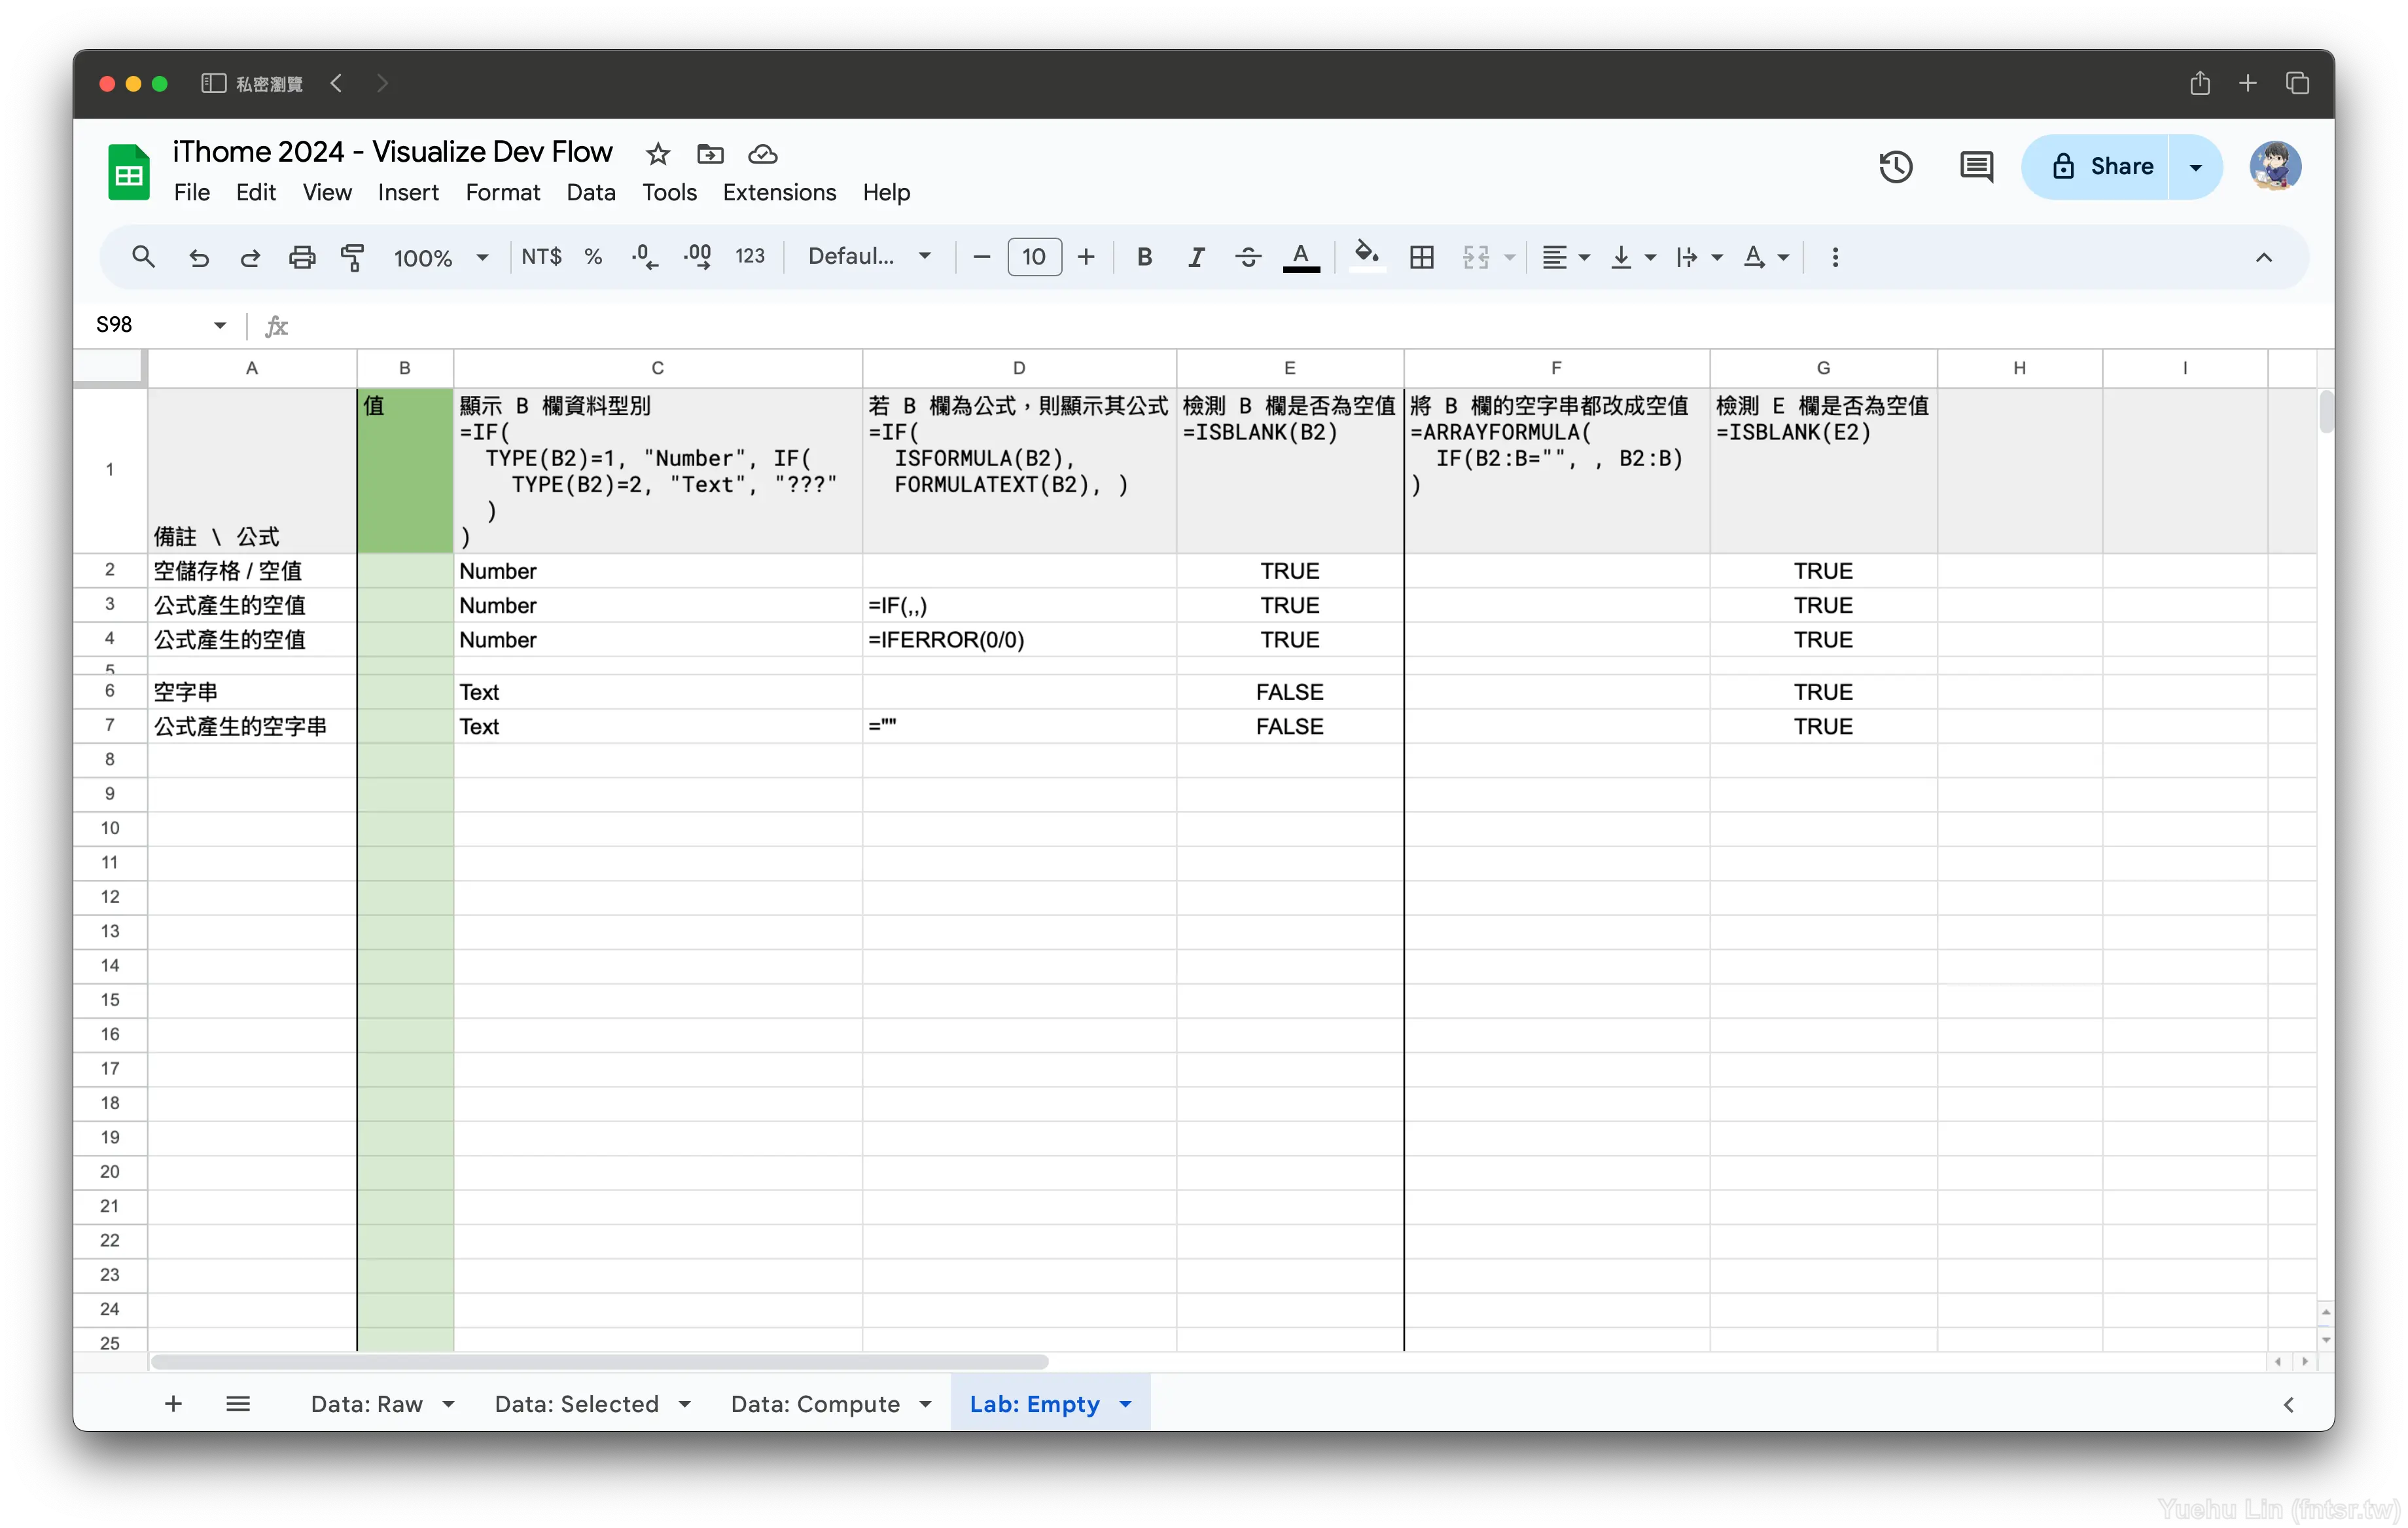Show browser tab overview
2408x1528 pixels.
click(x=2297, y=83)
